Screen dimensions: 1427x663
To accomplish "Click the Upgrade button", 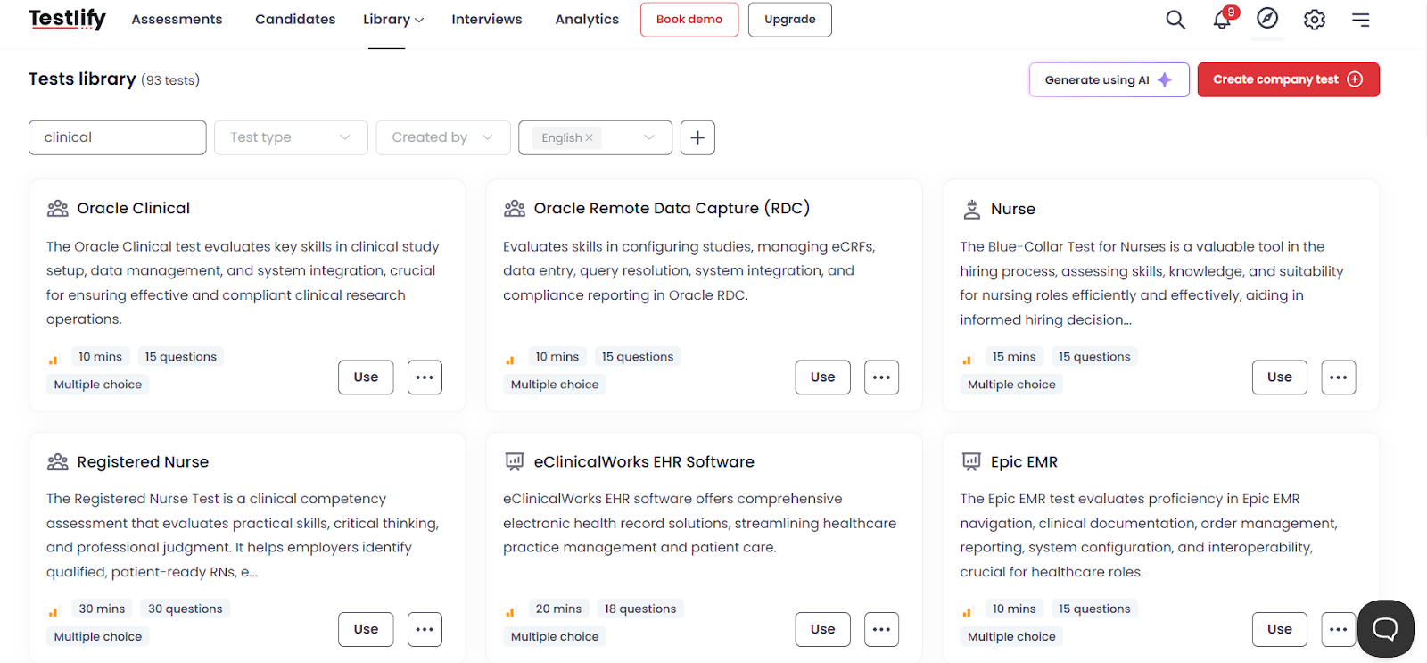I will [790, 20].
